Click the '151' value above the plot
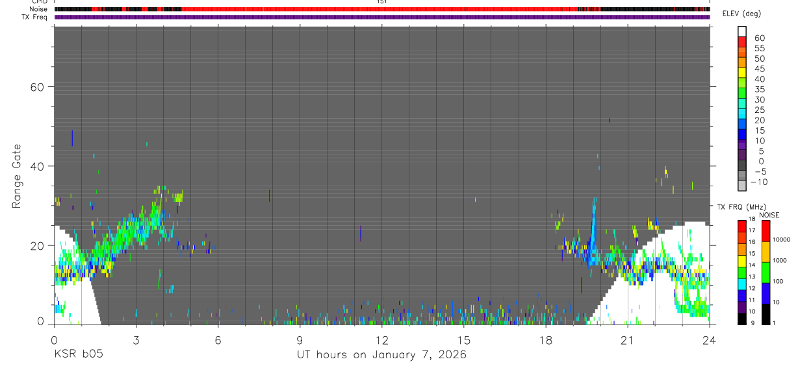This screenshot has height=368, width=798. point(382,2)
